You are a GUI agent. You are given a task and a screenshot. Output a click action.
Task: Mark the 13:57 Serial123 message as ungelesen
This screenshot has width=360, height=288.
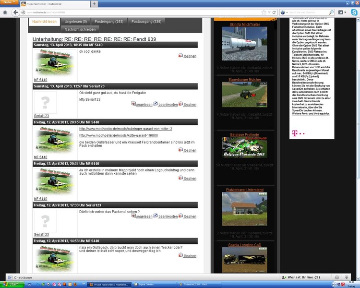[144, 105]
